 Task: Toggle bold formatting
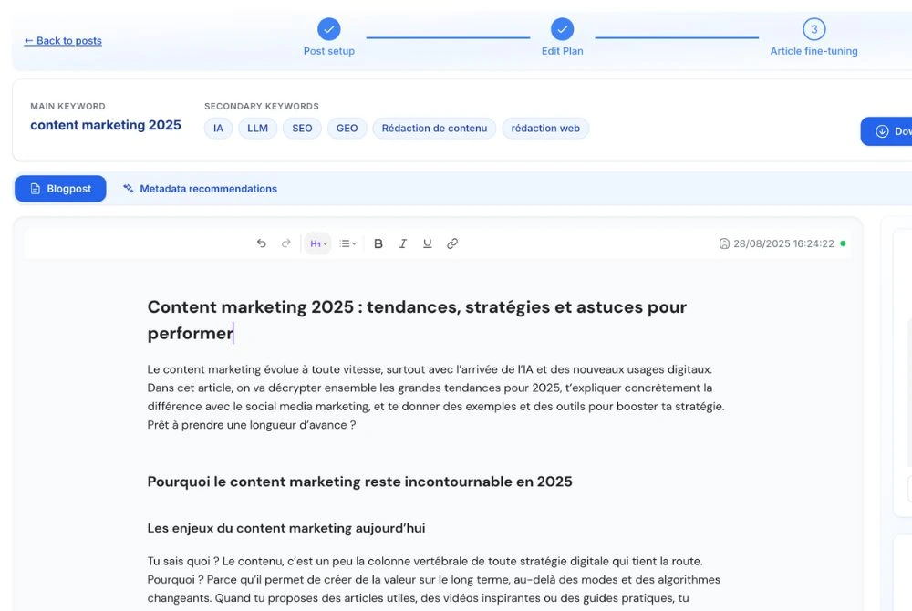pyautogui.click(x=378, y=243)
